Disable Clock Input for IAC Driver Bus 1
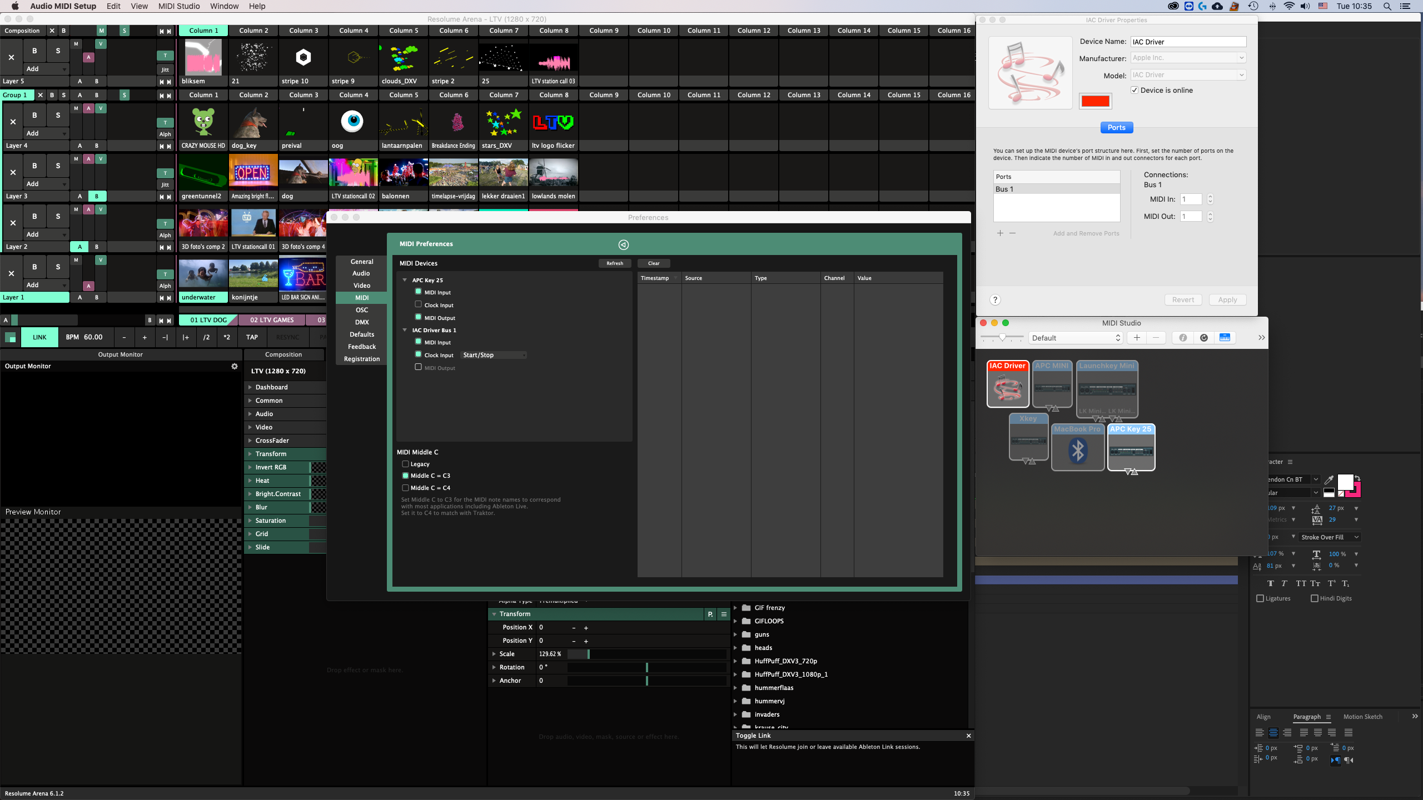Viewport: 1423px width, 800px height. 418,354
